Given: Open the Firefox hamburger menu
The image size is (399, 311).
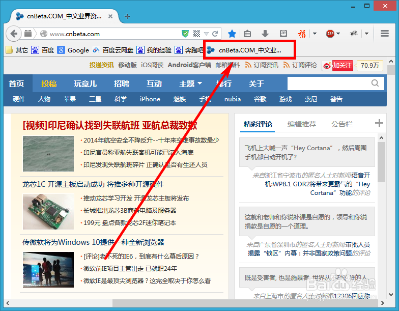Looking at the screenshot, I should click(385, 34).
